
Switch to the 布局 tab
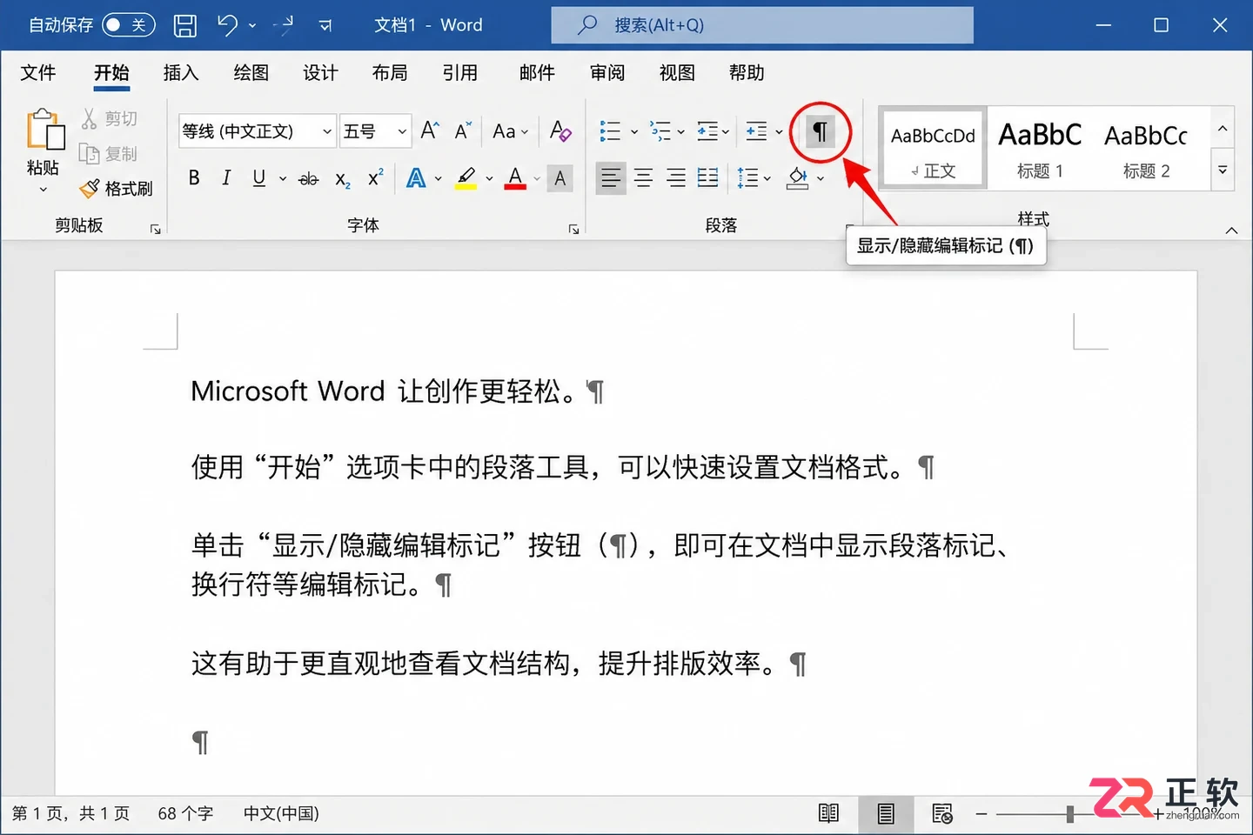(x=390, y=73)
